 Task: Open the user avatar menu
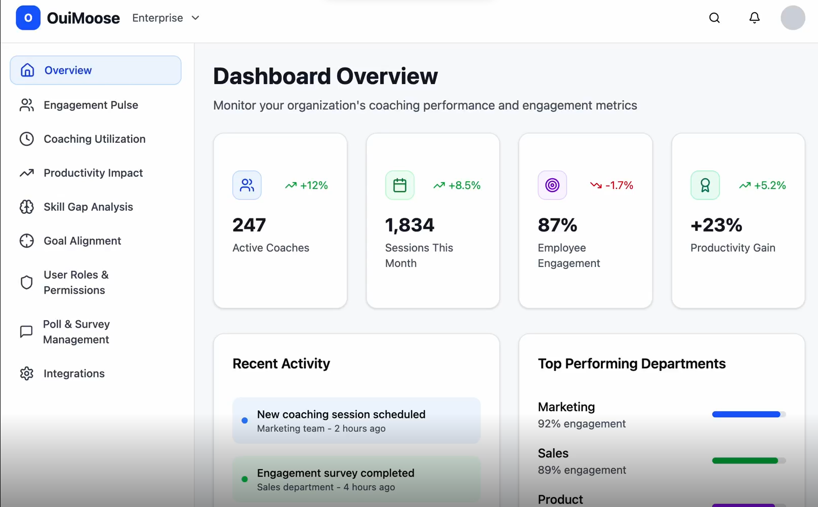click(x=793, y=18)
